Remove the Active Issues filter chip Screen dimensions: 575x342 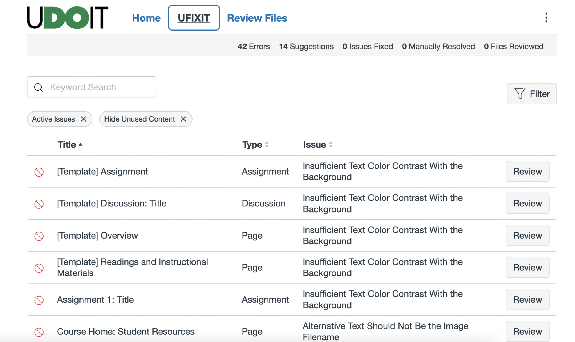[83, 119]
